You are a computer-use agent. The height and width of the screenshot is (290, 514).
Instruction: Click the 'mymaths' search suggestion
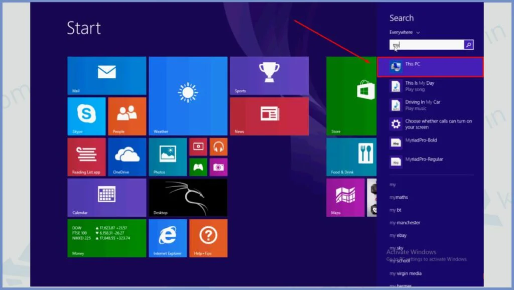pos(399,197)
